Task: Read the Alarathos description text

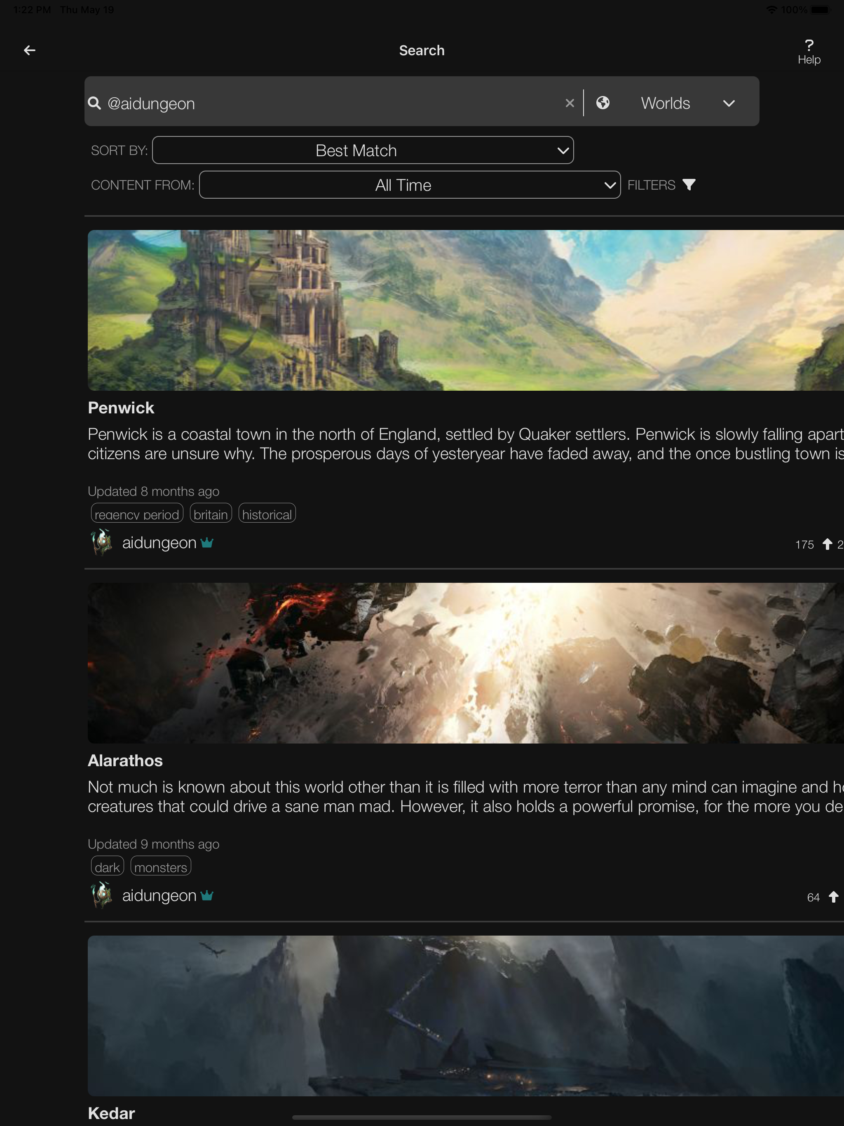Action: coord(466,797)
